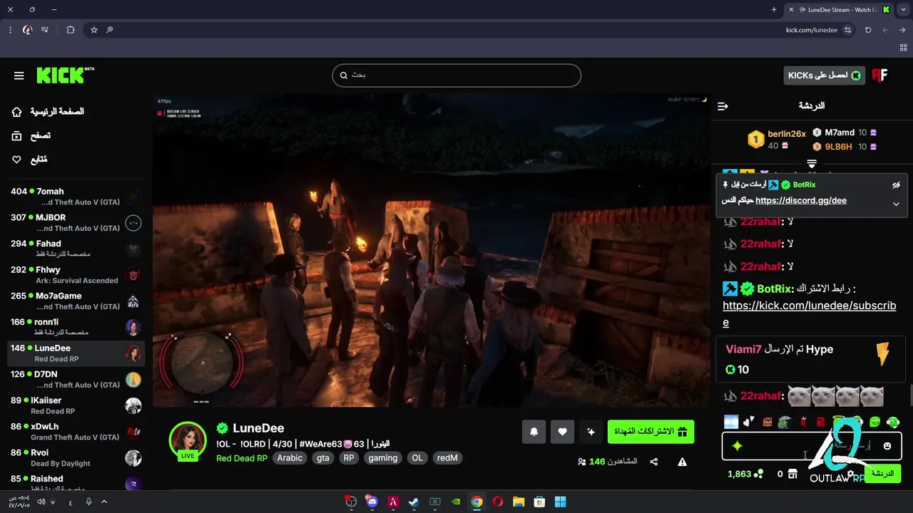
Task: Click the gift subscriptions green button
Action: (x=651, y=432)
